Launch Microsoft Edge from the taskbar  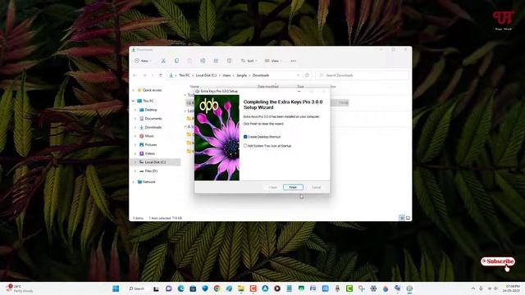[180, 288]
